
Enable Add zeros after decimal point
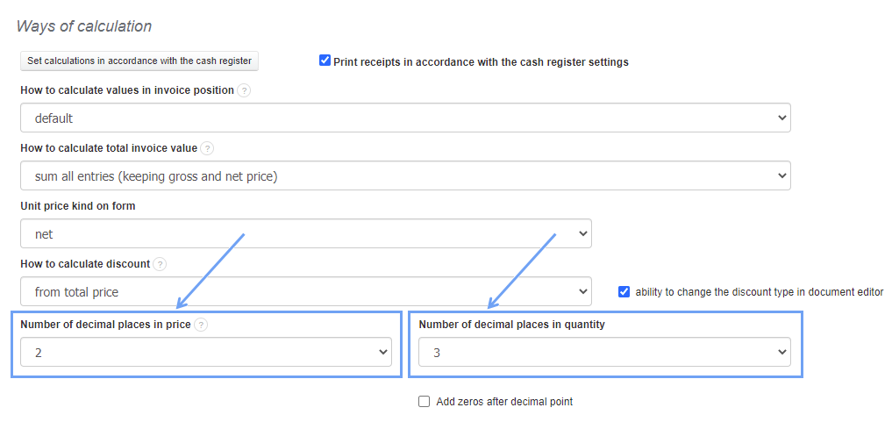425,402
